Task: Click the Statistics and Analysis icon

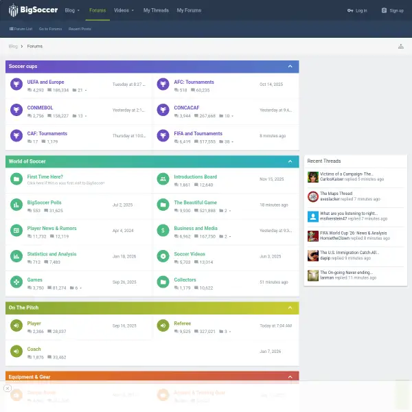Action: pos(16,256)
